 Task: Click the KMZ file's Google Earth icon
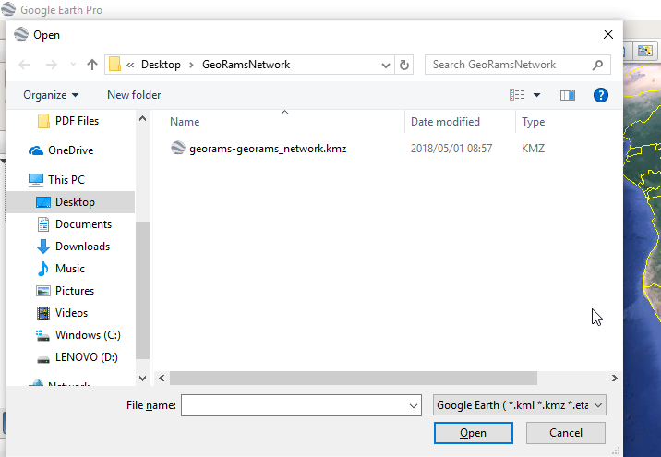click(178, 148)
